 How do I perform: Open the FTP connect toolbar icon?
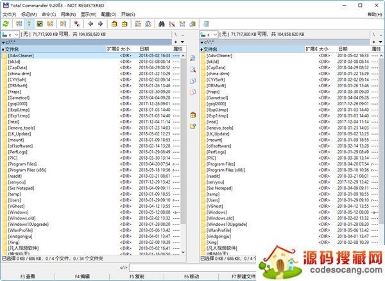click(138, 24)
